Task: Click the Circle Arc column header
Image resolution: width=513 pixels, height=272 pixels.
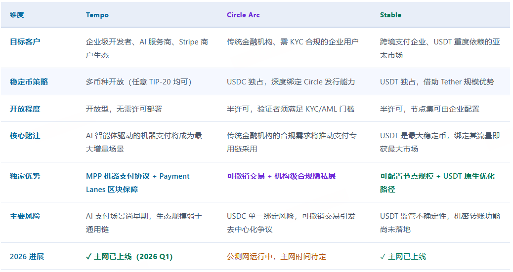Action: (243, 15)
